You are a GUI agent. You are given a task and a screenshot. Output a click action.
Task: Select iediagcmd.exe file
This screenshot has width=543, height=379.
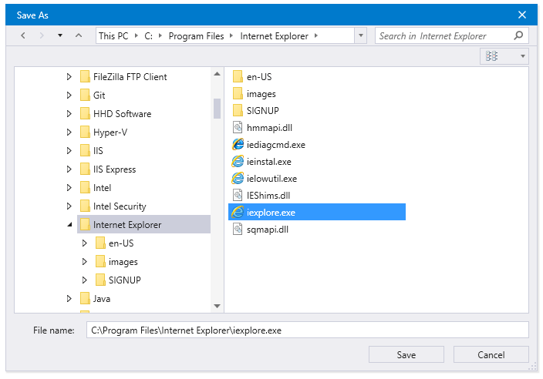tap(269, 145)
